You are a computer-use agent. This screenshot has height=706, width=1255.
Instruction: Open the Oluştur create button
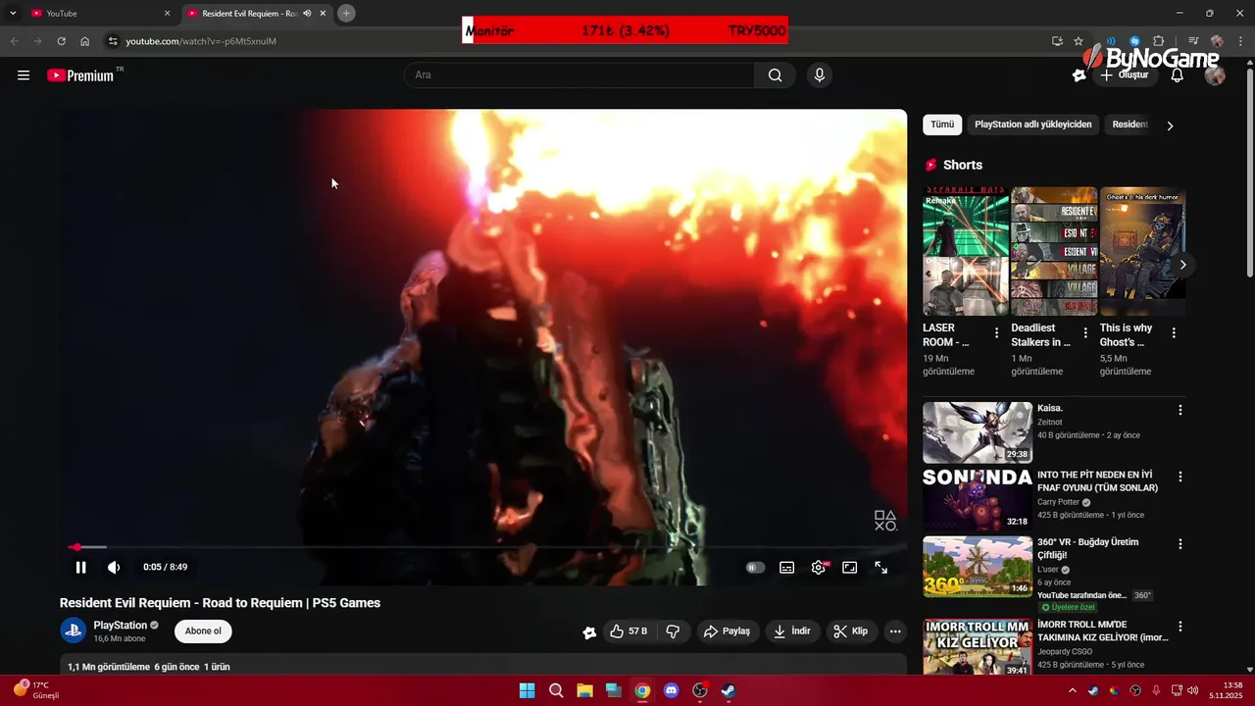[1125, 76]
